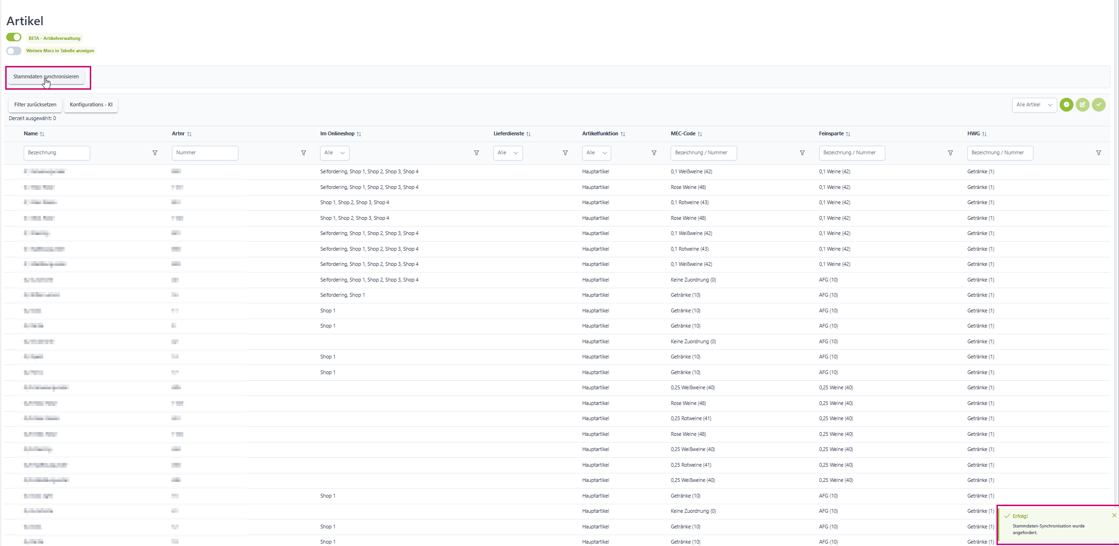Click the green add article plus icon

pos(1066,104)
